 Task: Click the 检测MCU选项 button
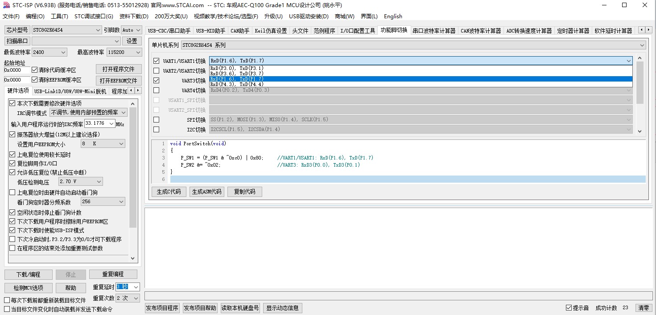[28, 288]
